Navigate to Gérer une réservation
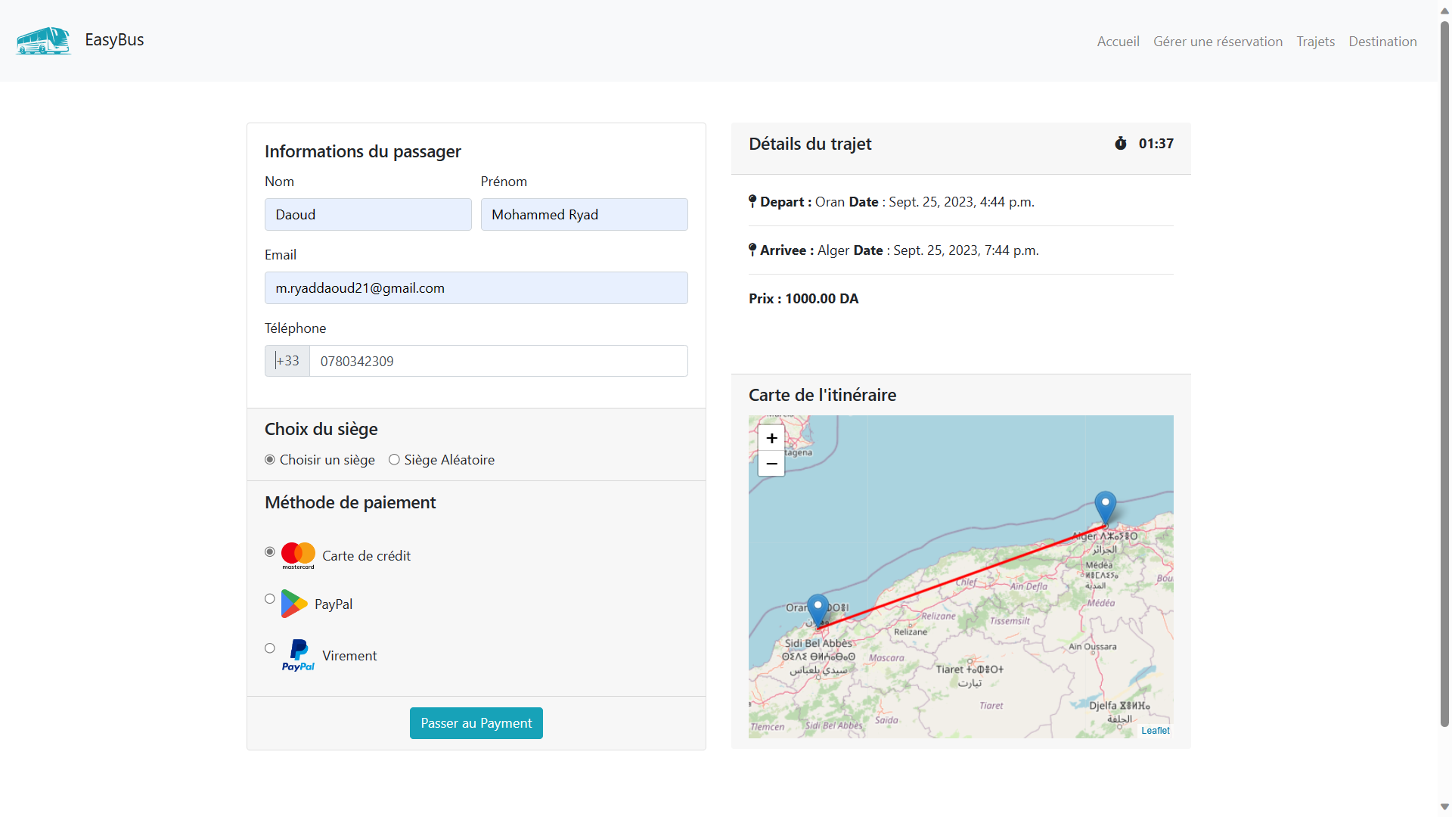The height and width of the screenshot is (817, 1452). click(1218, 42)
